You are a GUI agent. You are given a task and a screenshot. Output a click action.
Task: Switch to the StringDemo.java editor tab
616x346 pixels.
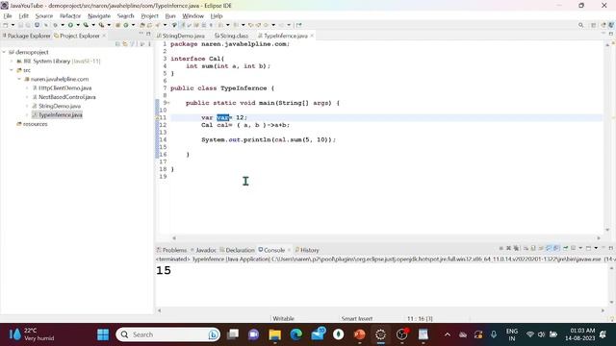tap(181, 36)
